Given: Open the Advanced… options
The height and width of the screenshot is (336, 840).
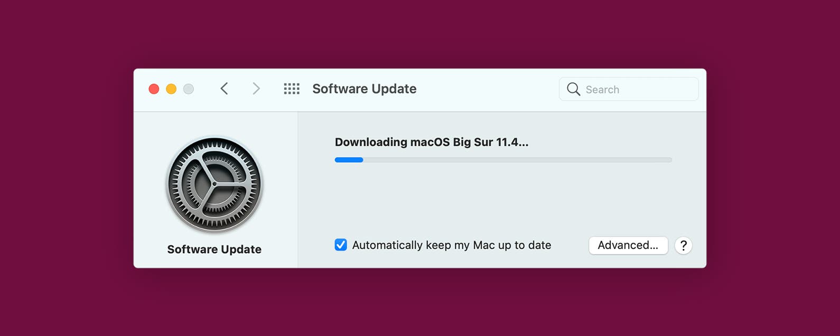Looking at the screenshot, I should coord(628,245).
